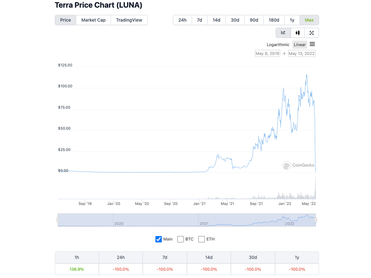The image size is (371, 278).
Task: Click the start date field May 8, 2019
Action: [x=267, y=53]
